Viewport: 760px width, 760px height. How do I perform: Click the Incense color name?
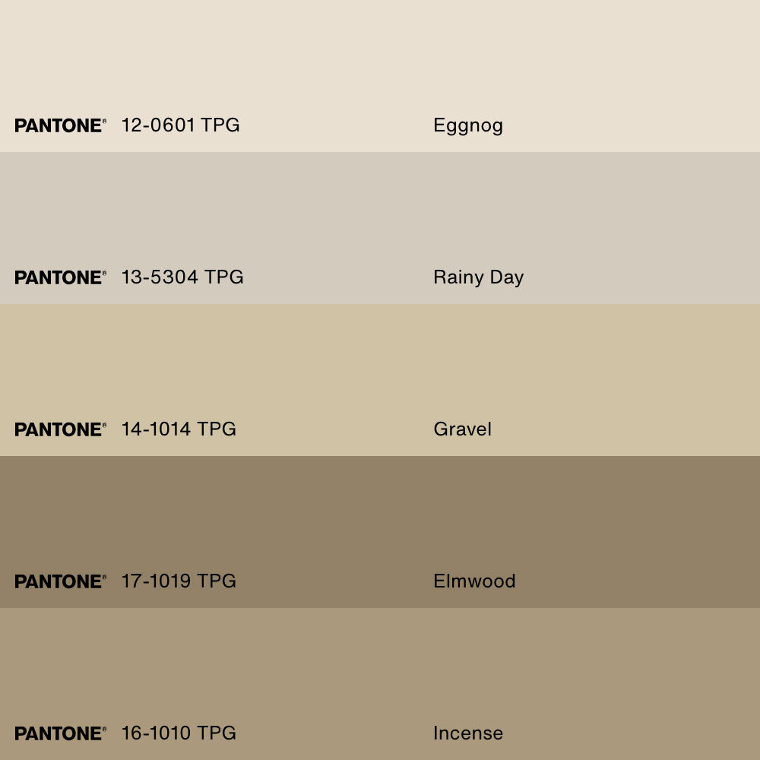(x=468, y=733)
